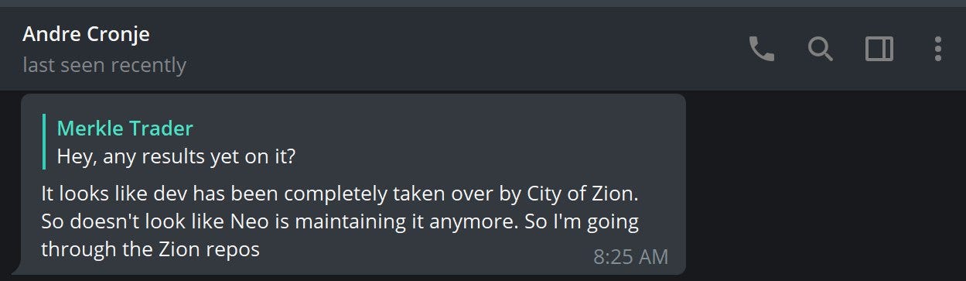This screenshot has width=966, height=281.
Task: Click the blank area of chat header bar
Action: coord(464,50)
